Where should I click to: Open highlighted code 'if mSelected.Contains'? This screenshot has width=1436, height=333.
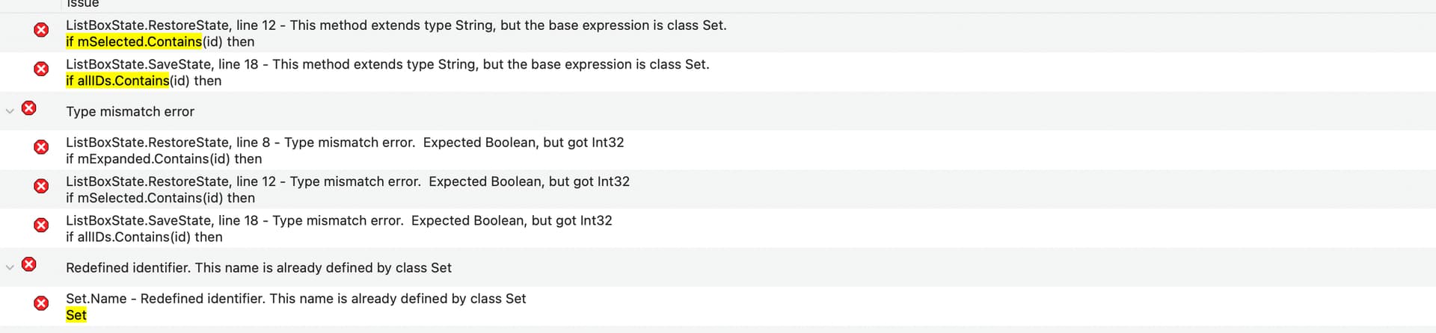[x=134, y=42]
